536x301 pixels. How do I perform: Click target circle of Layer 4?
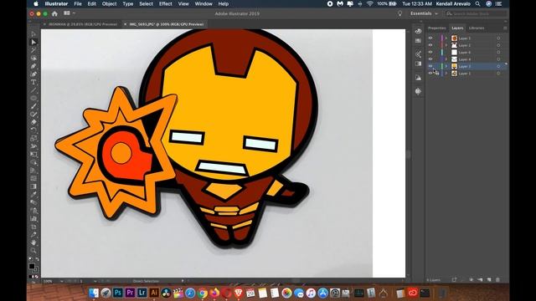498,59
